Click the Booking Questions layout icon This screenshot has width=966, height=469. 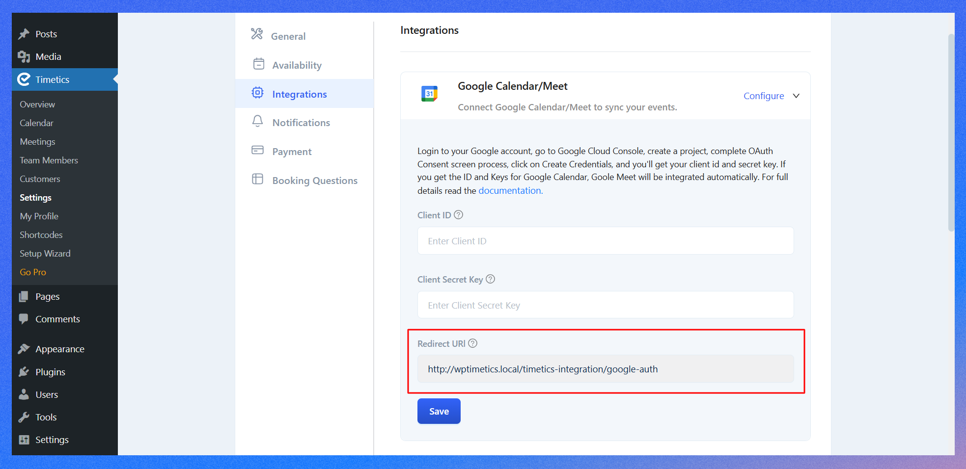257,179
